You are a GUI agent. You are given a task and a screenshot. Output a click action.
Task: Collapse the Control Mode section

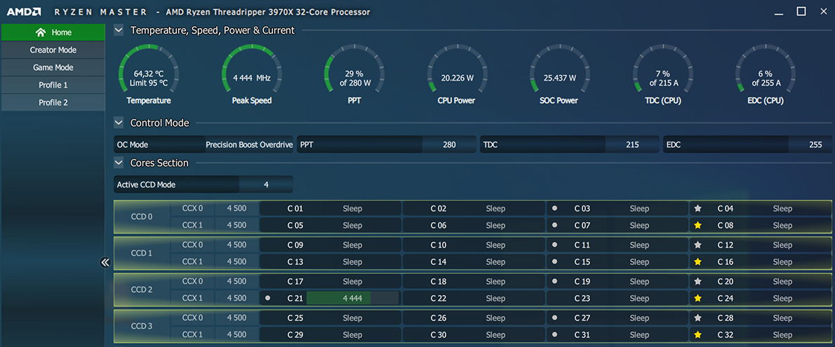[119, 123]
